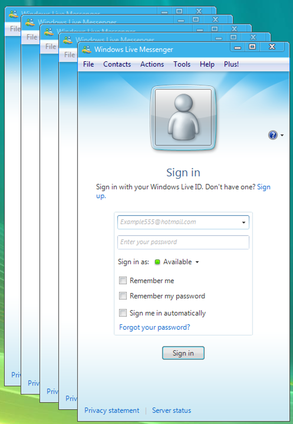
Task: Click the green Available status icon
Action: click(157, 262)
